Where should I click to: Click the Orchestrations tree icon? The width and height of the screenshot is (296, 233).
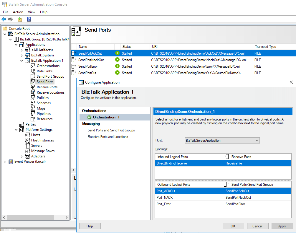(33, 66)
